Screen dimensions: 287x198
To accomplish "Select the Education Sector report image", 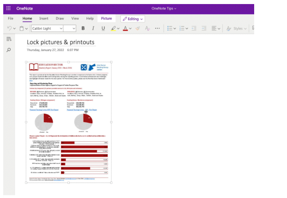I will pyautogui.click(x=69, y=122).
